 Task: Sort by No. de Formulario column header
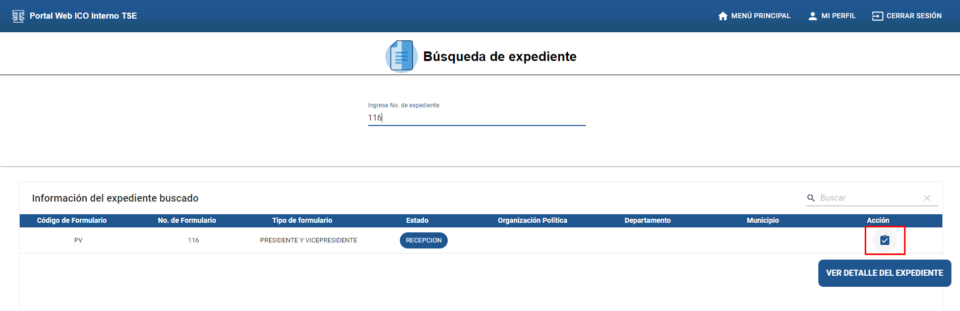187,220
